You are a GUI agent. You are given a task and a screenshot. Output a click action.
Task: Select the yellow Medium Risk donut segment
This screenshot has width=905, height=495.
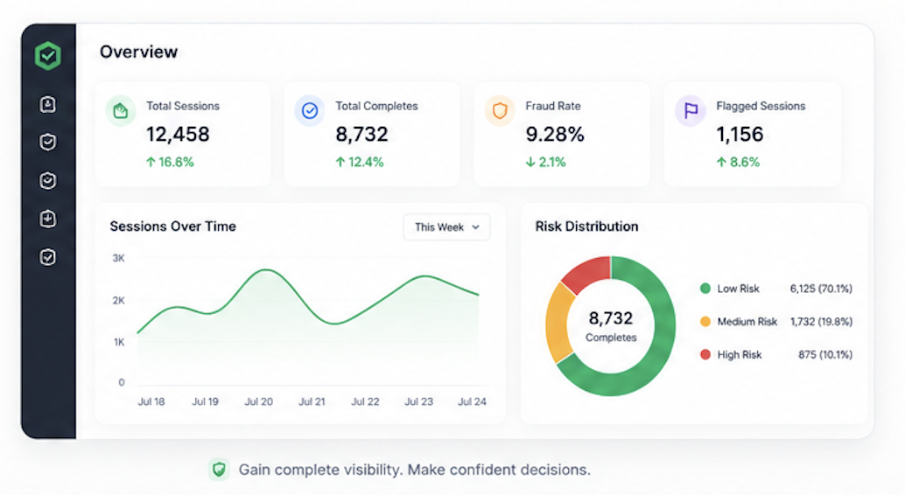[557, 323]
